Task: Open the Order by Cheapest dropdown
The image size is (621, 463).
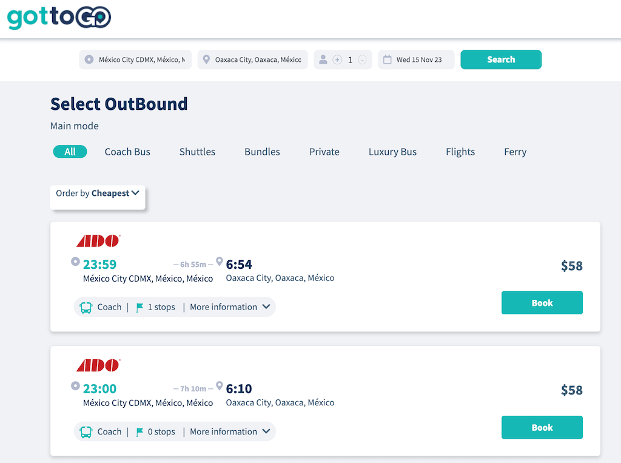Action: click(x=98, y=194)
